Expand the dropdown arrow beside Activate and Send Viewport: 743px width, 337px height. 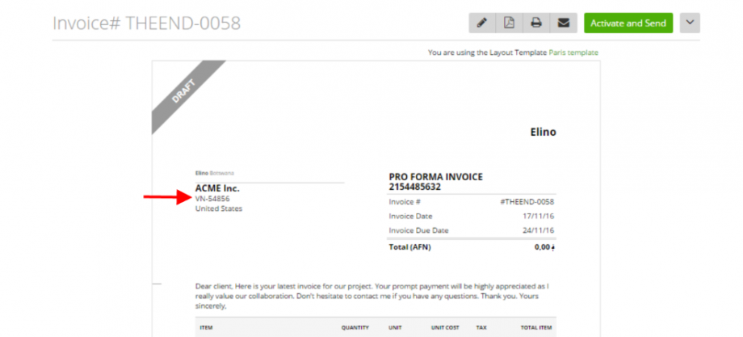(689, 23)
